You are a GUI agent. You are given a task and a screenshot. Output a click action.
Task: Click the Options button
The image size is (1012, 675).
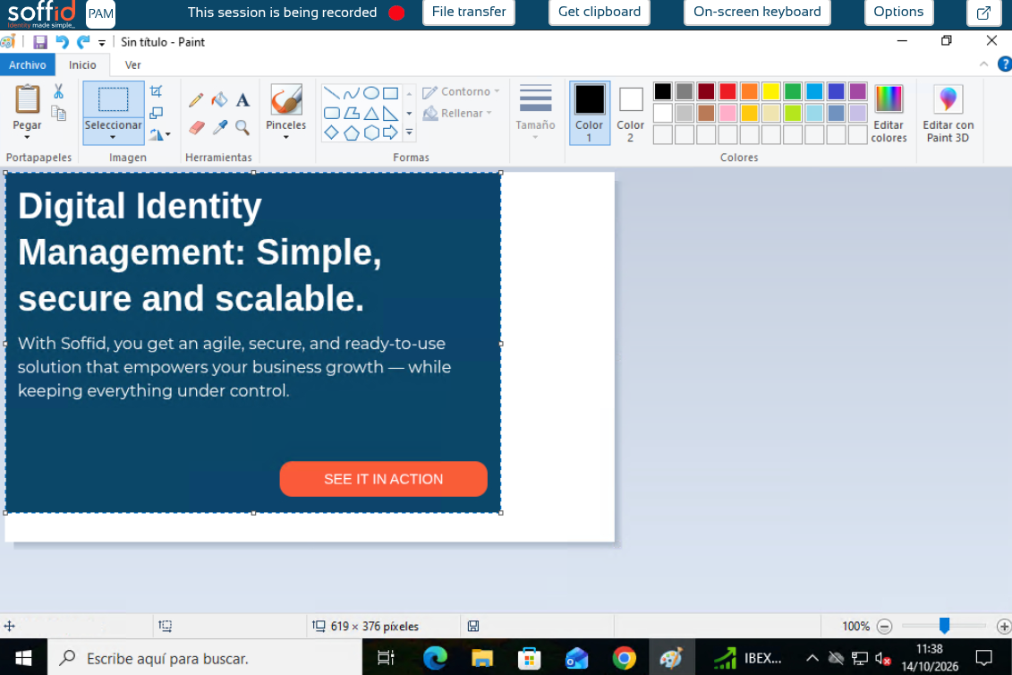pyautogui.click(x=898, y=12)
